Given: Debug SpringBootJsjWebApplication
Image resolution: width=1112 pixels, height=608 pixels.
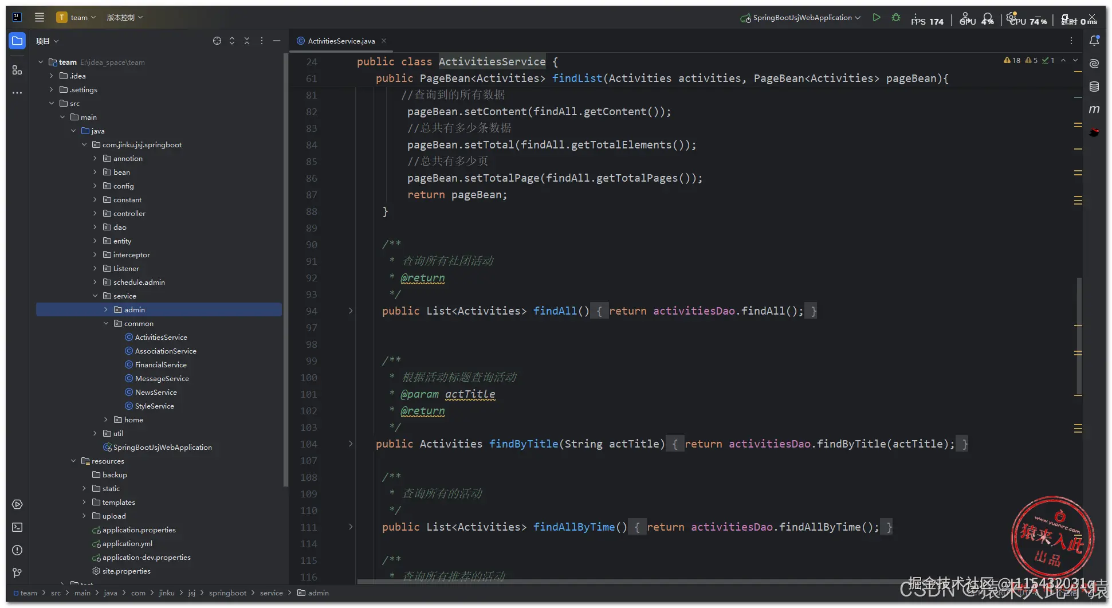Looking at the screenshot, I should coord(896,17).
